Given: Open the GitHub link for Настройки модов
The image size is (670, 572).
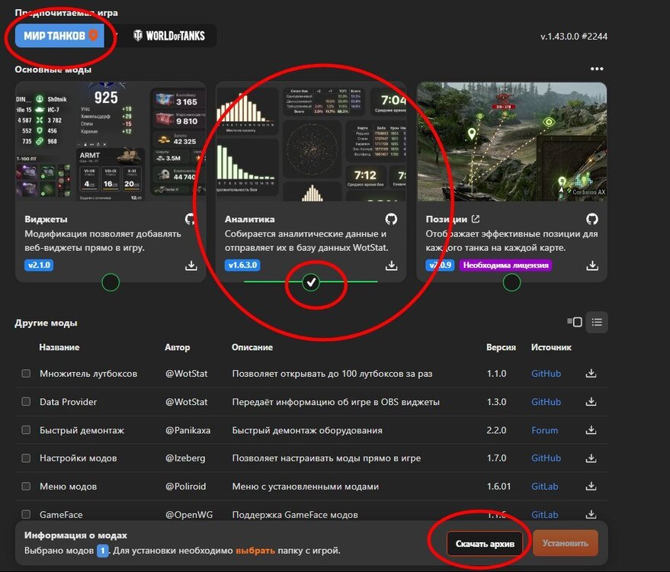Looking at the screenshot, I should (546, 458).
